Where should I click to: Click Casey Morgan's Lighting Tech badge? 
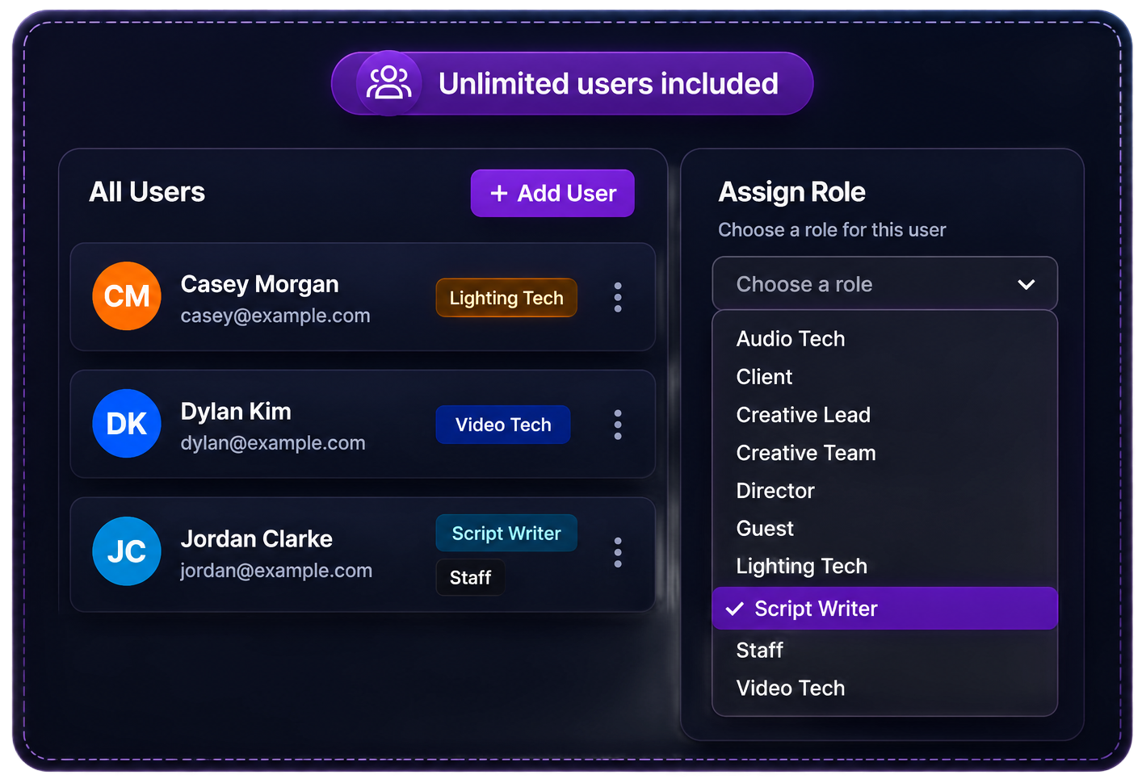(506, 298)
